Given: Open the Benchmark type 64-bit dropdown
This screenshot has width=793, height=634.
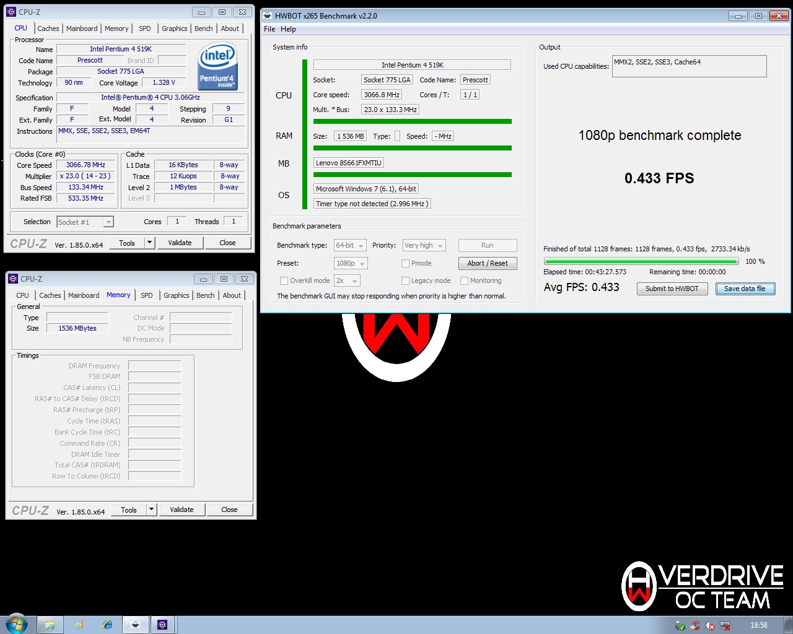Looking at the screenshot, I should (350, 246).
